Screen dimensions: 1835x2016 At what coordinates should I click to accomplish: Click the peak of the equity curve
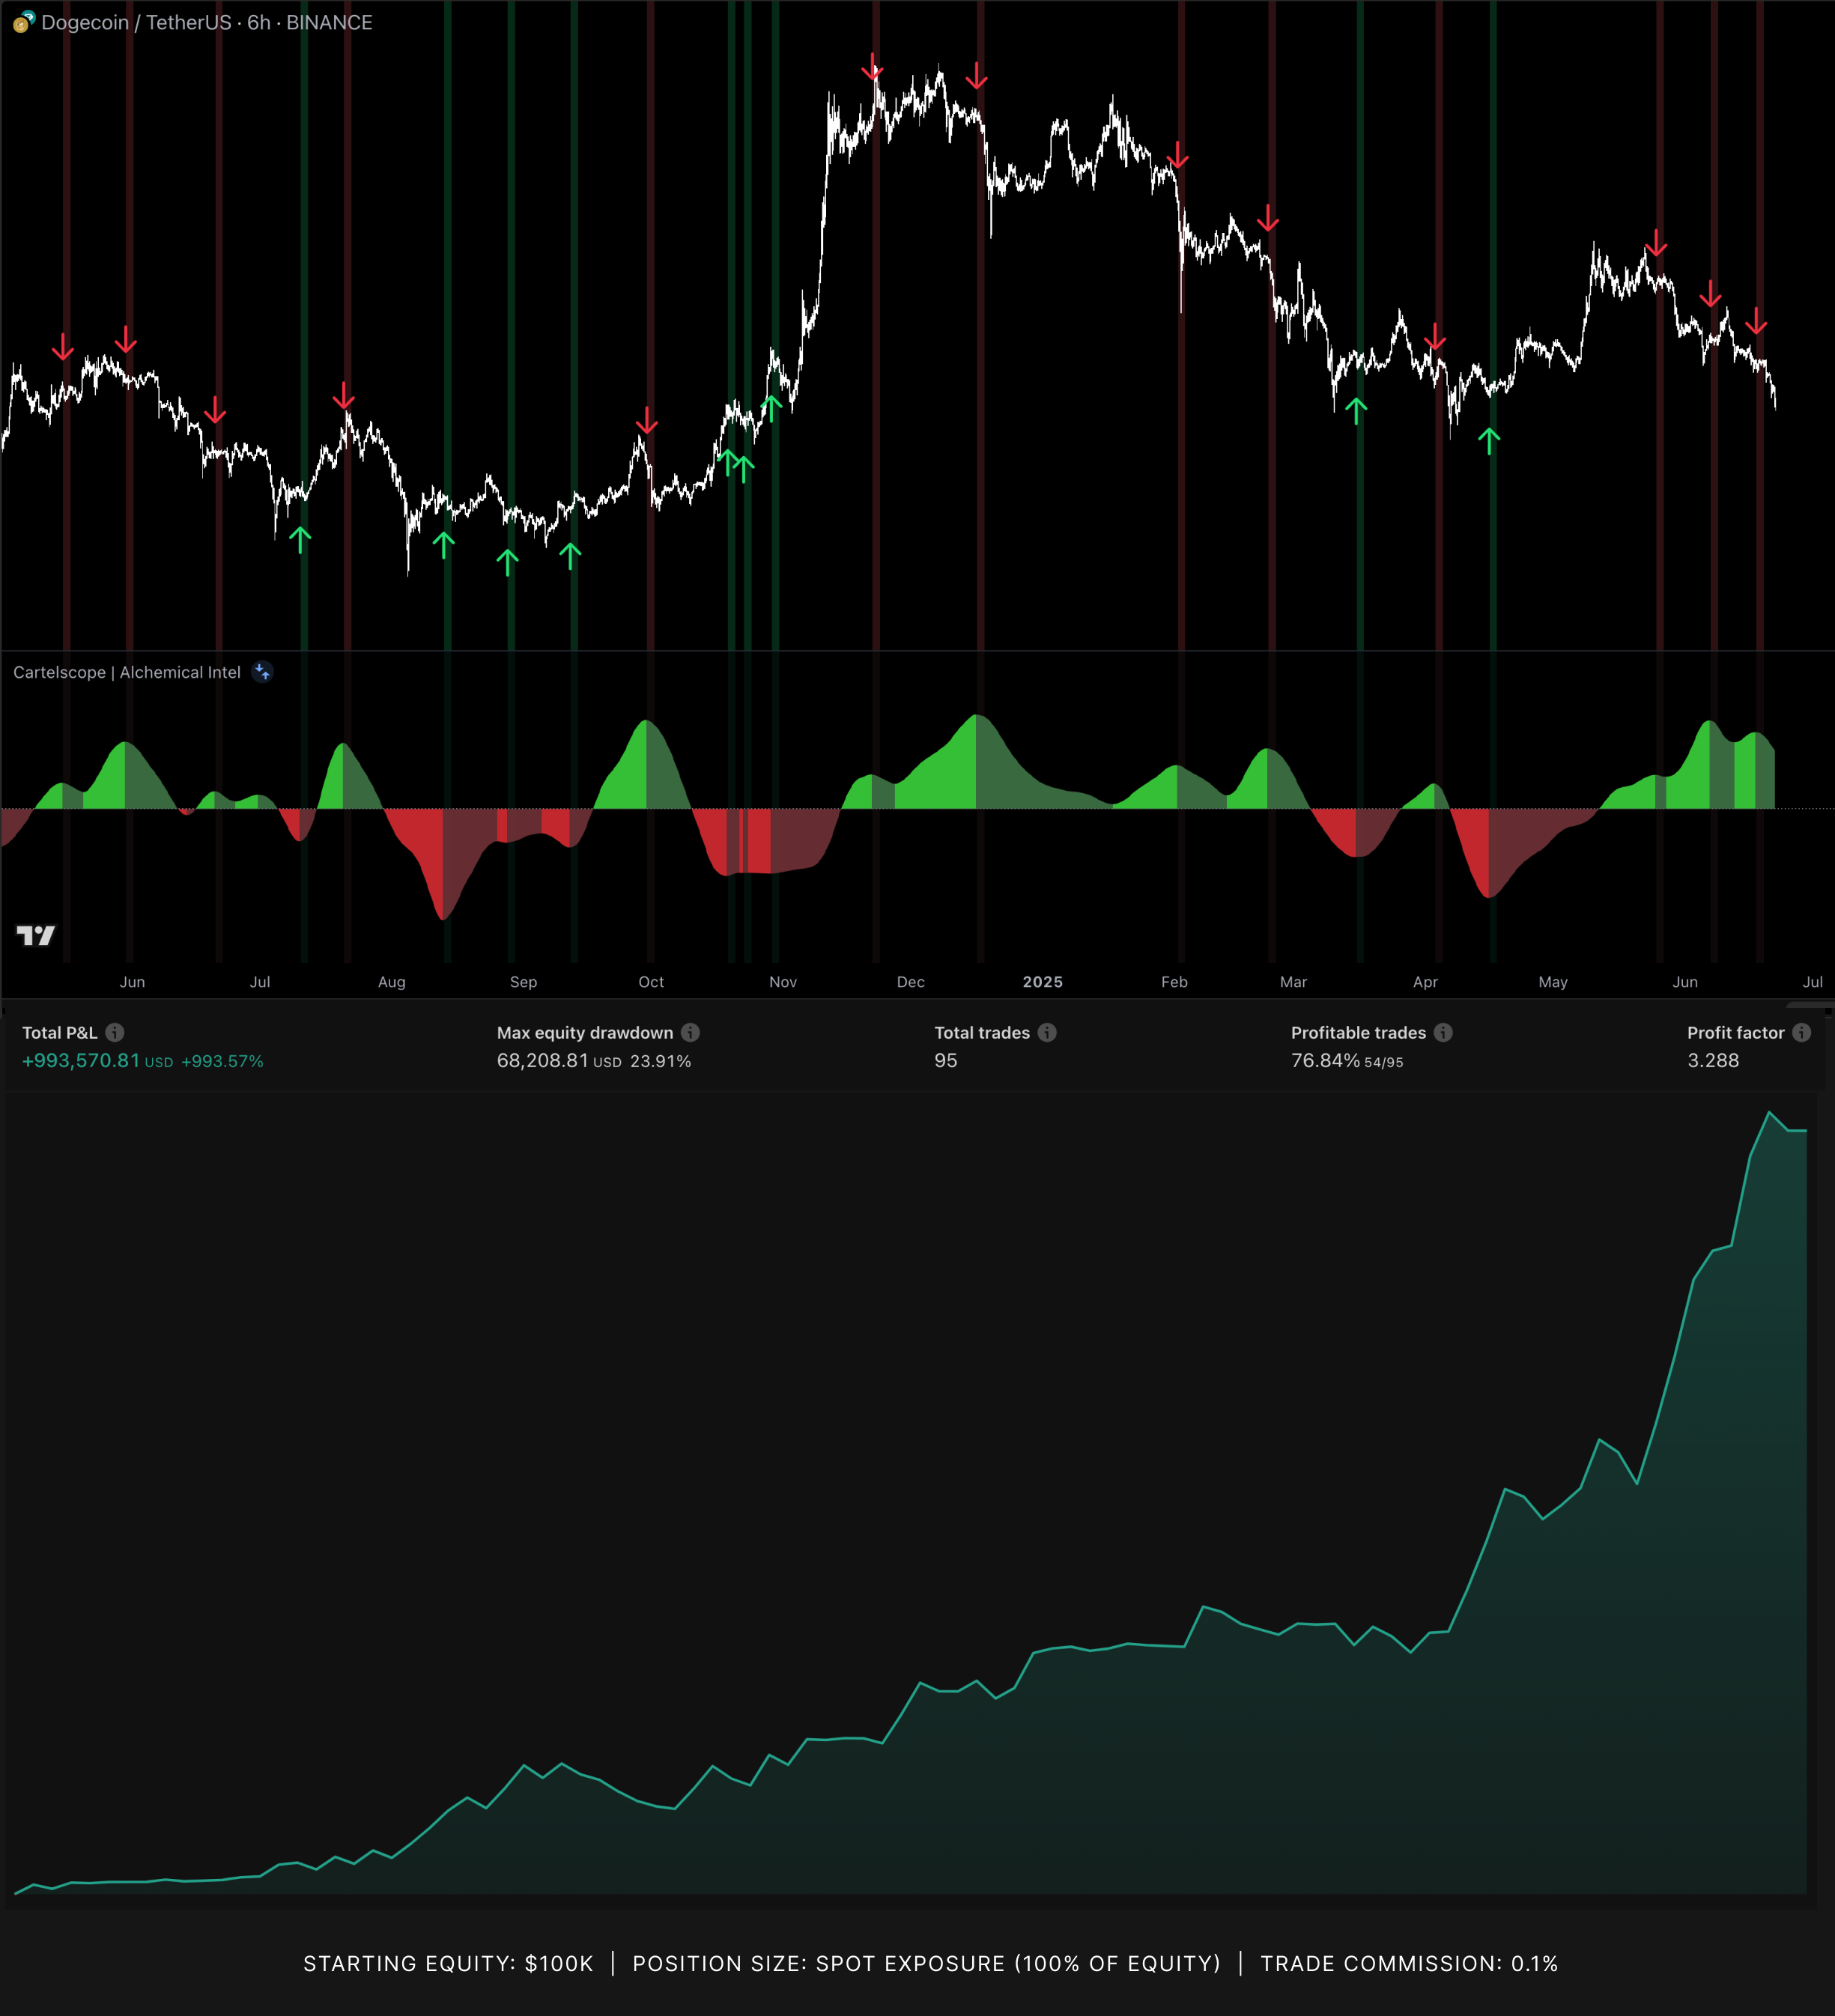pos(1768,1112)
